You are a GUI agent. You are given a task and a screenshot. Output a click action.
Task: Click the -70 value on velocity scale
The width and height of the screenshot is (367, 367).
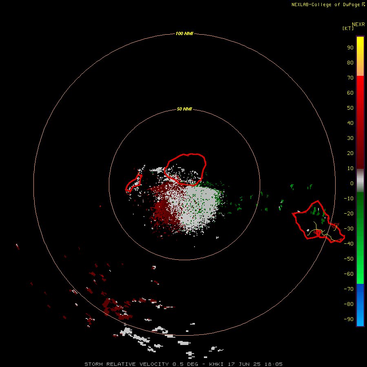349,289
